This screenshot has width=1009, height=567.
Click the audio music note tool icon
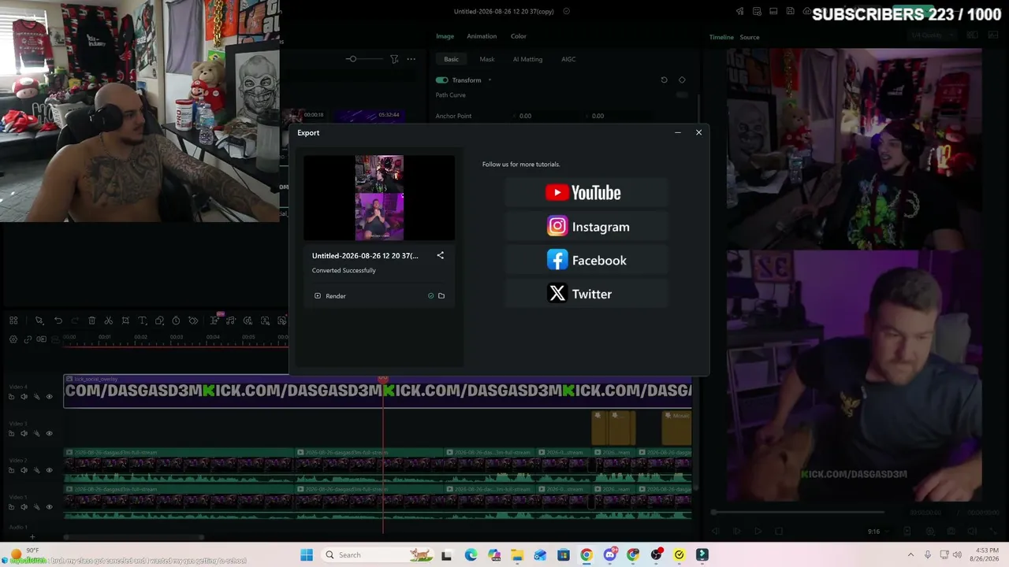pos(231,321)
